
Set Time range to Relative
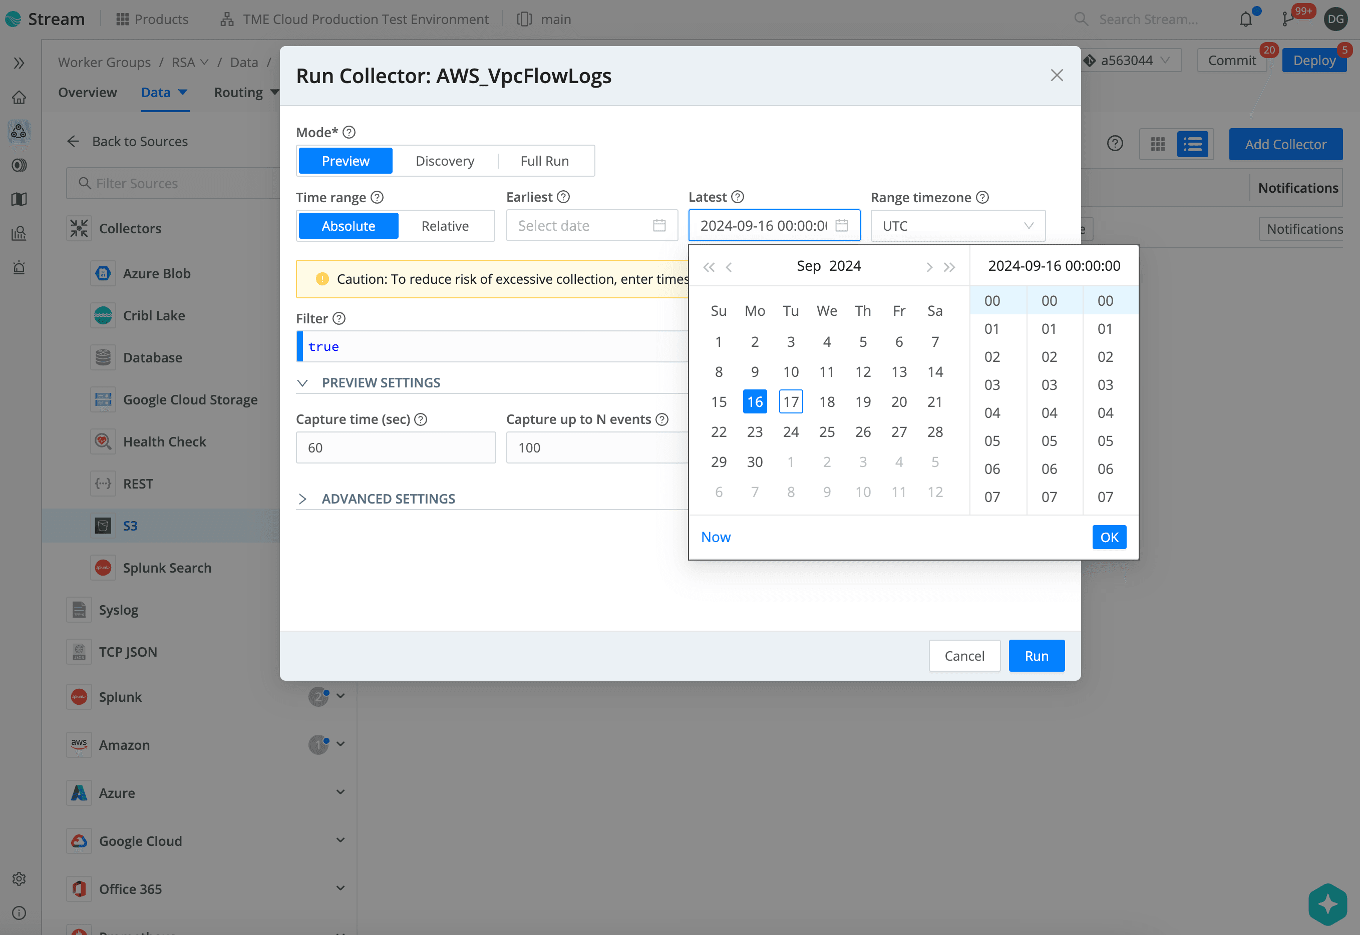(445, 226)
